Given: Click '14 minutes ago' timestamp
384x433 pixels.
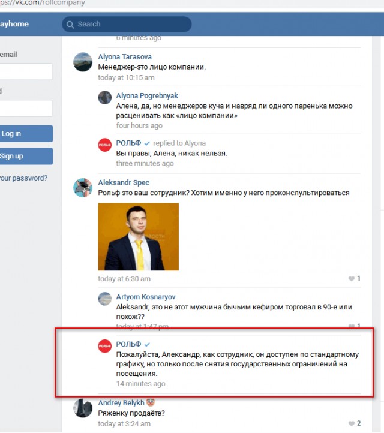Looking at the screenshot, I should (140, 384).
